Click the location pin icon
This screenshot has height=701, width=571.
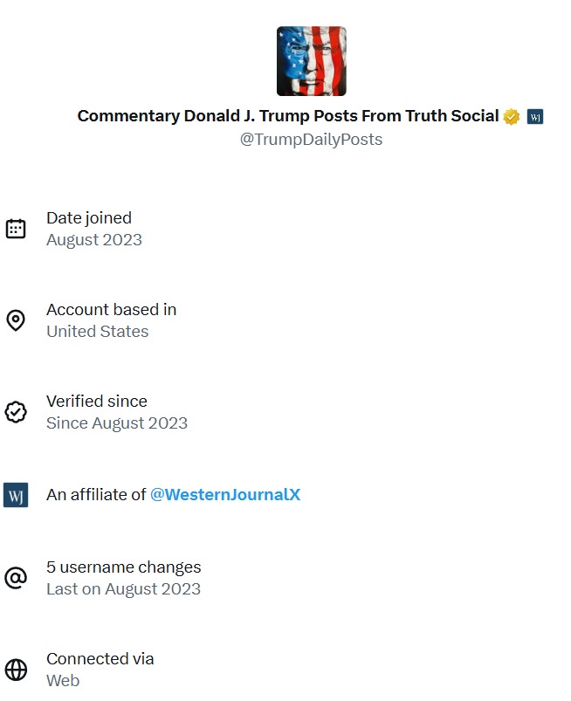(16, 320)
